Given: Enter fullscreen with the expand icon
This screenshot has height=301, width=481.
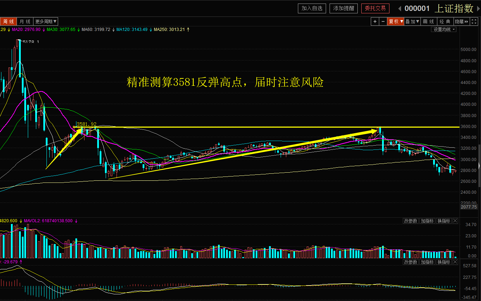Looking at the screenshot, I should [x=474, y=21].
